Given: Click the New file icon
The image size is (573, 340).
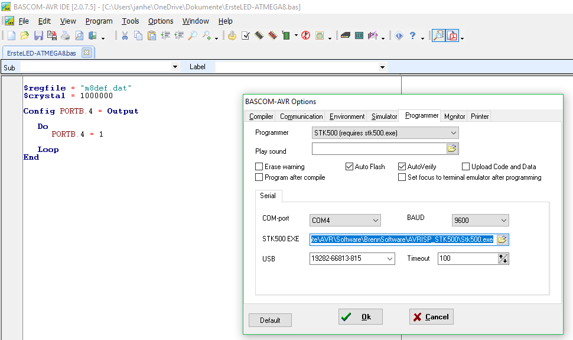Looking at the screenshot, I should click(x=12, y=35).
